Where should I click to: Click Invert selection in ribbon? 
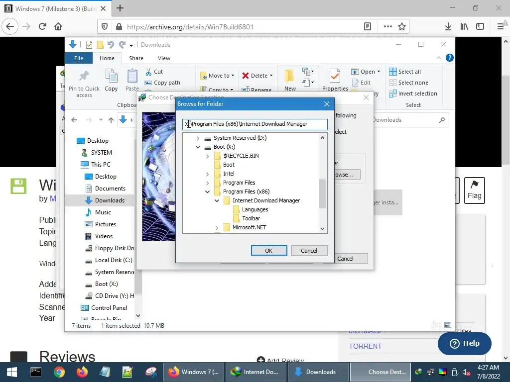pyautogui.click(x=413, y=94)
